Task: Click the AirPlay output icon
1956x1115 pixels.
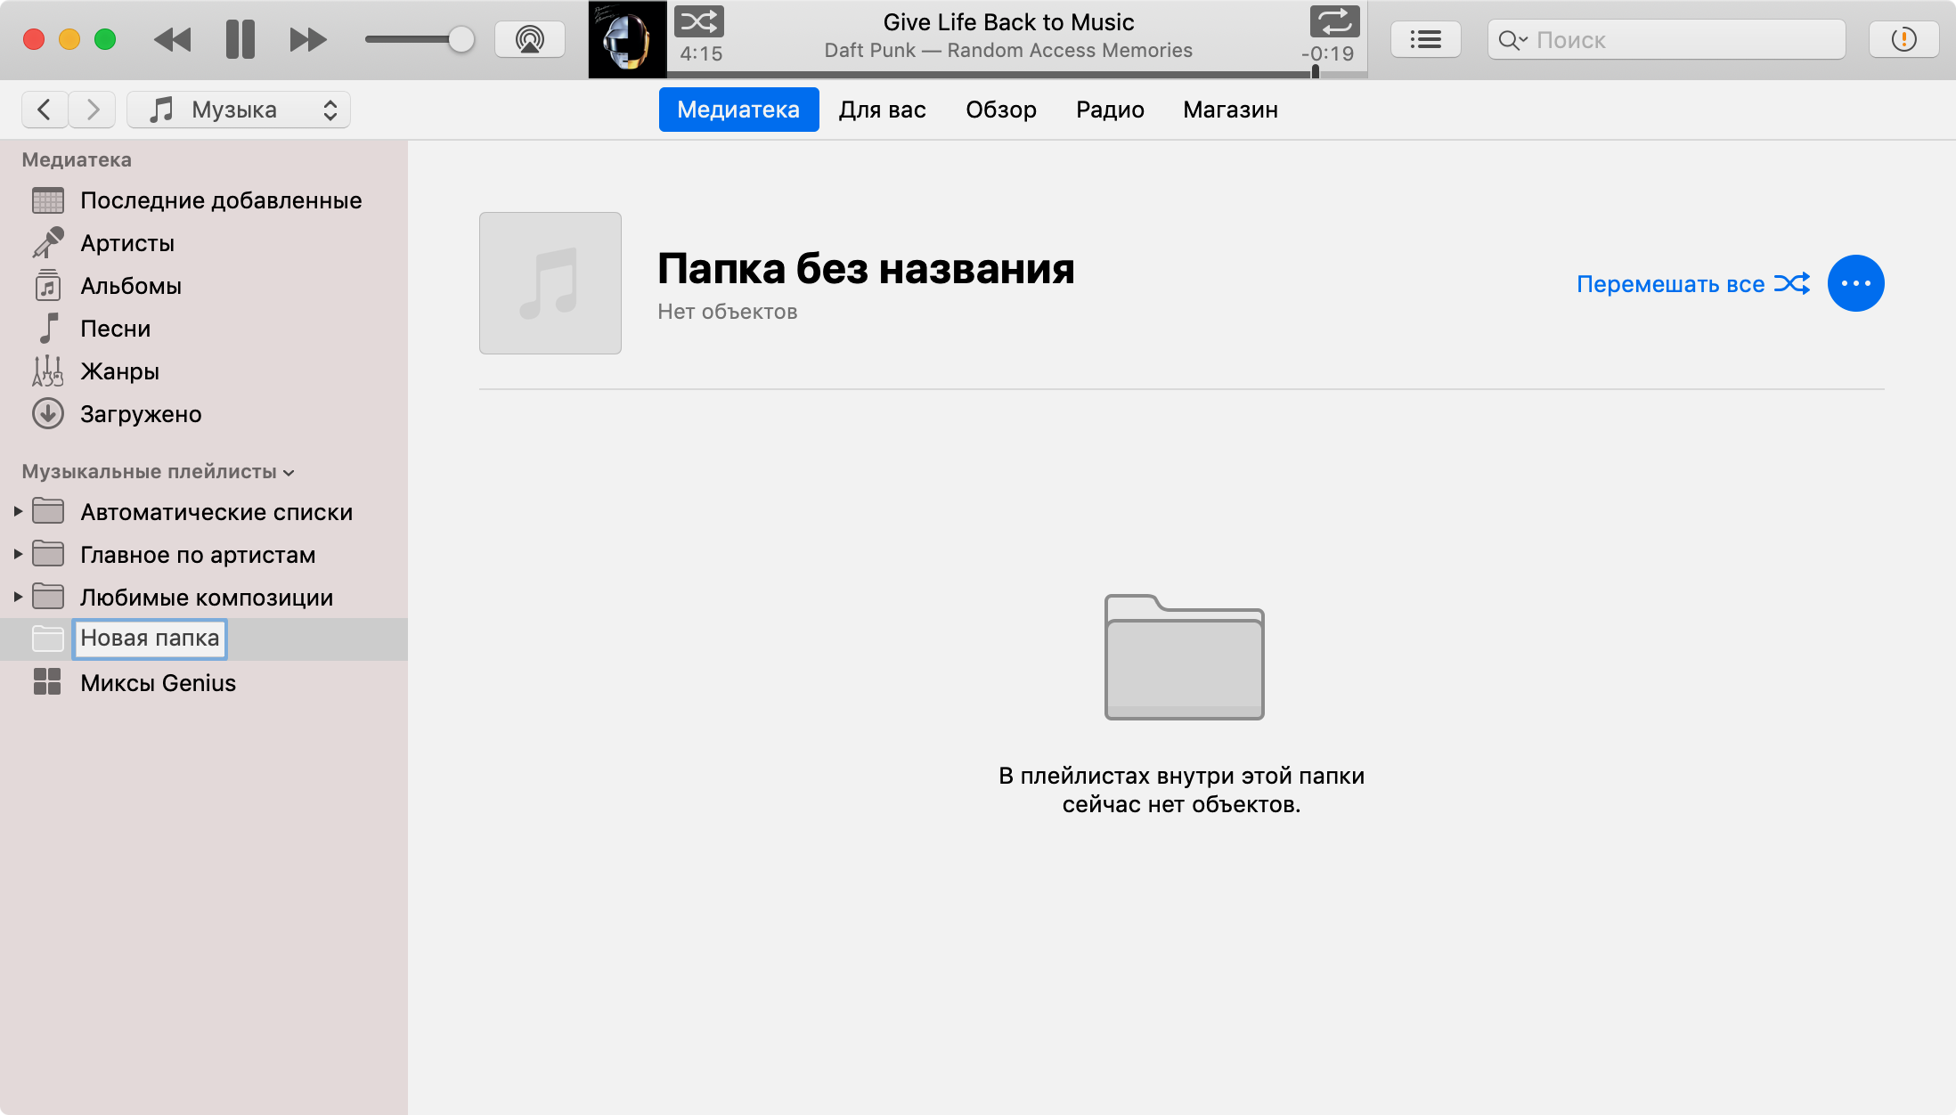Action: pos(530,39)
